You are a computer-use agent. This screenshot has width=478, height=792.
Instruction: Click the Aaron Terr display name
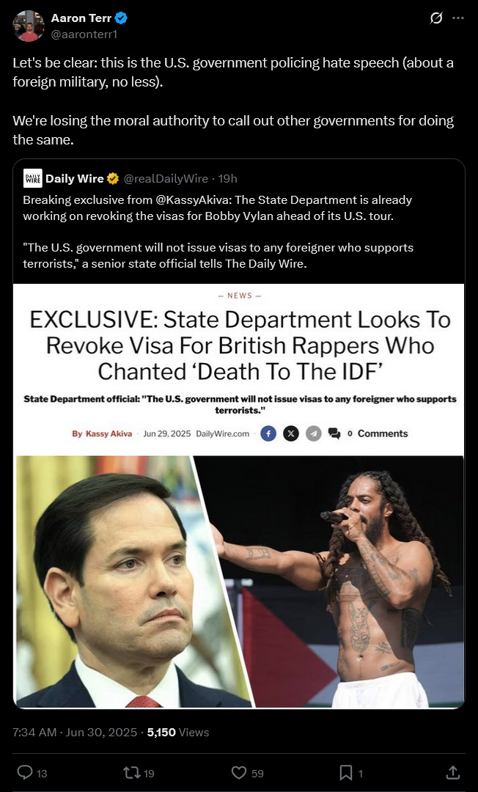(x=81, y=18)
